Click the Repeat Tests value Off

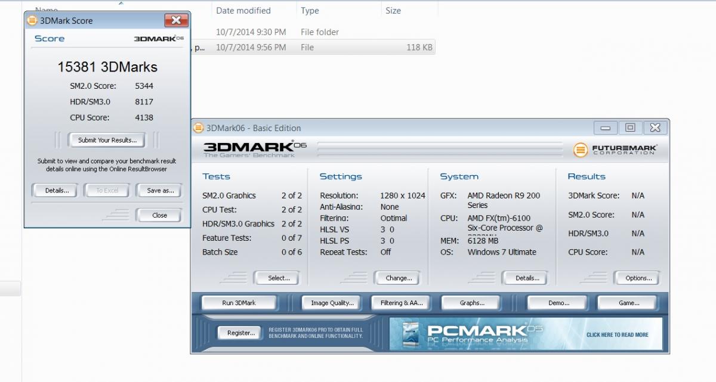pyautogui.click(x=385, y=252)
